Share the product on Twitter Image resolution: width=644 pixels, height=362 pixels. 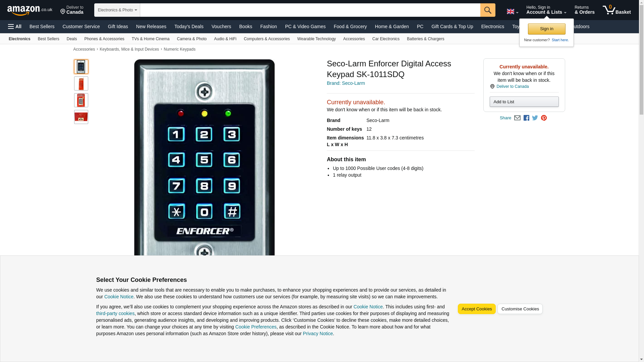tap(535, 118)
